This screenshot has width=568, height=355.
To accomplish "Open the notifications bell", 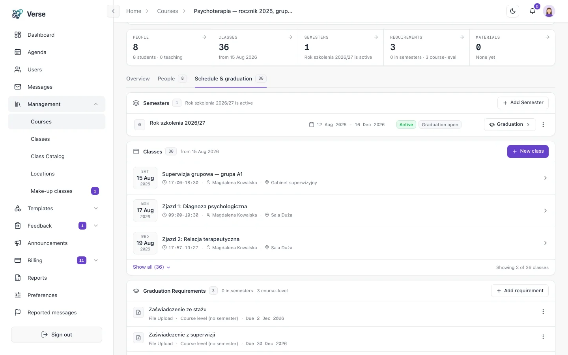I will [532, 11].
